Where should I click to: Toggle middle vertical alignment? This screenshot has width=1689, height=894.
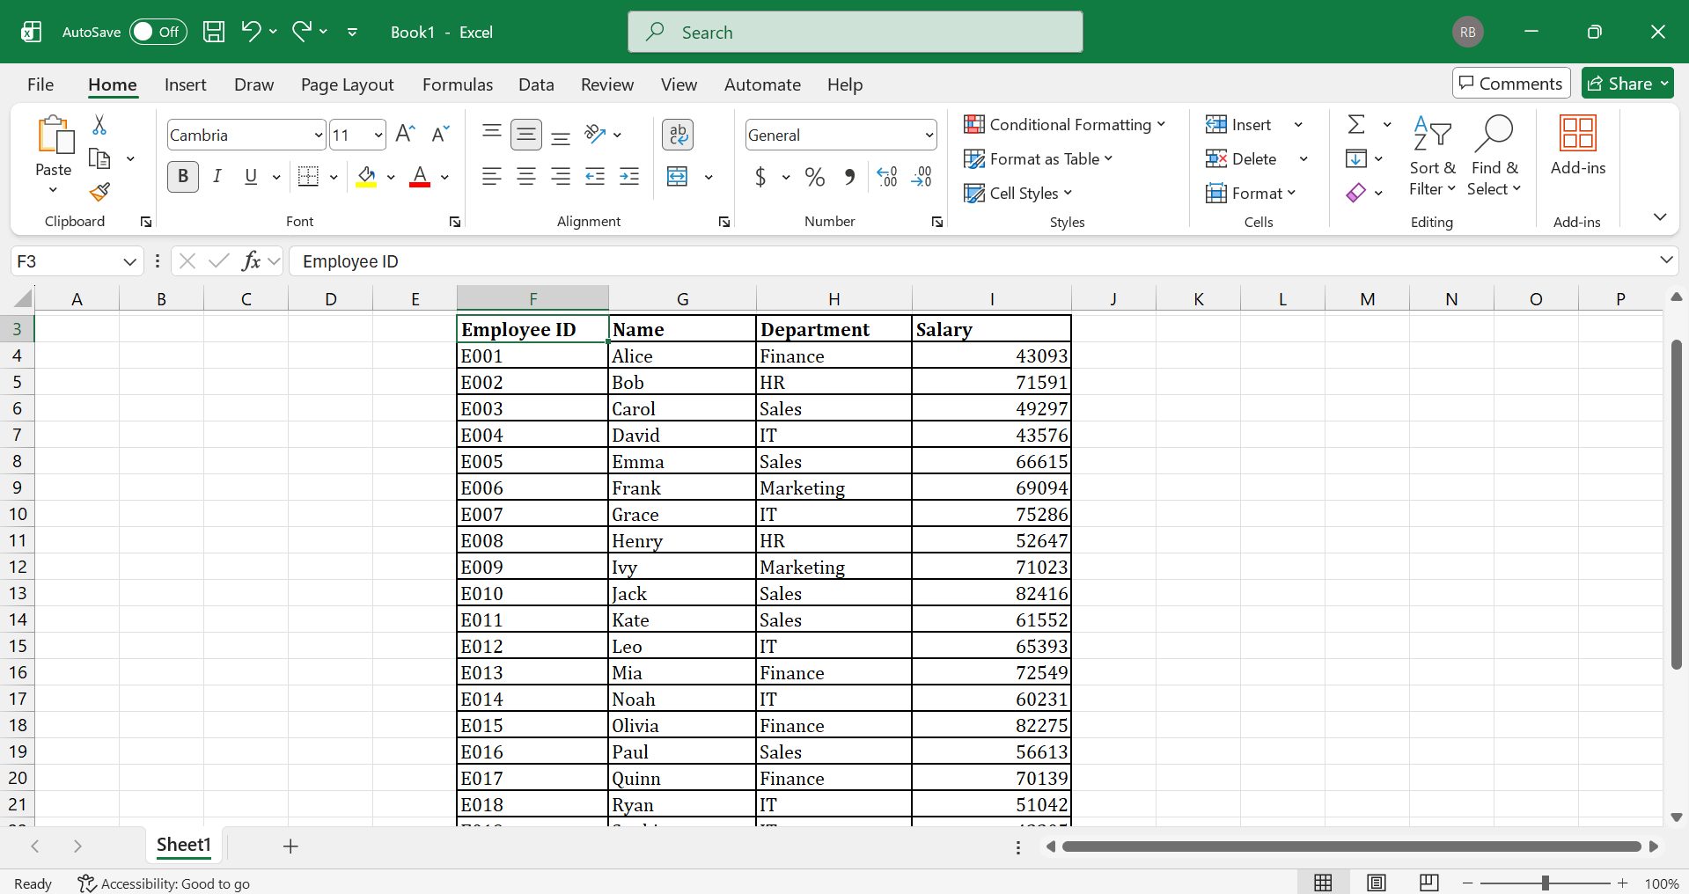(x=526, y=134)
